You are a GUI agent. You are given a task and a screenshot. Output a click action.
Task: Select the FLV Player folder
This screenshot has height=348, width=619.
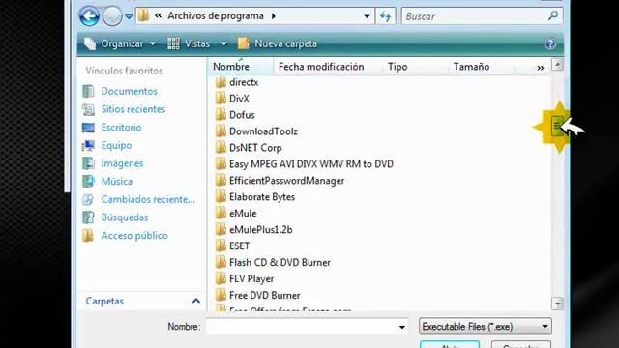coord(251,279)
